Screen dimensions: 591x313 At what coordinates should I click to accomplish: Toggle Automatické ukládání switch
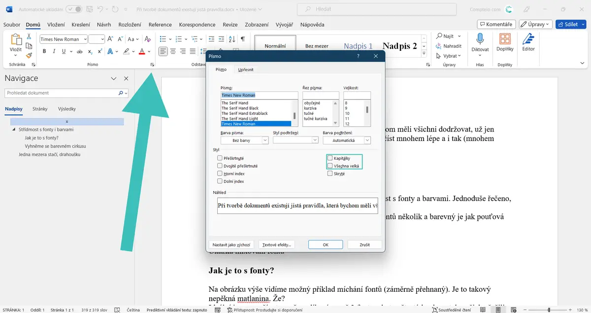[73, 9]
